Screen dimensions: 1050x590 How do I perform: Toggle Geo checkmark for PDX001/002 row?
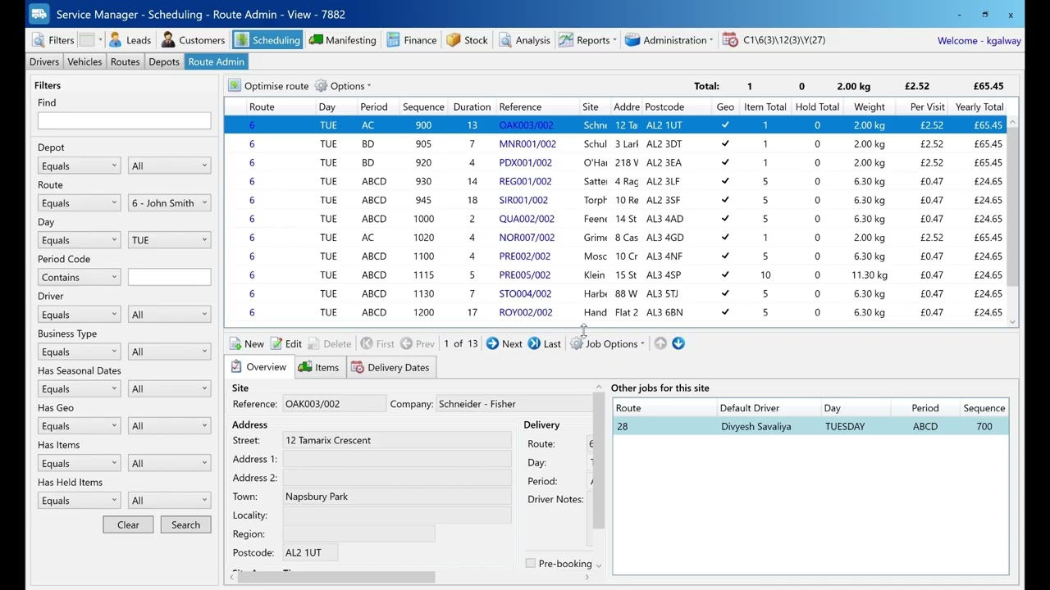(x=725, y=163)
